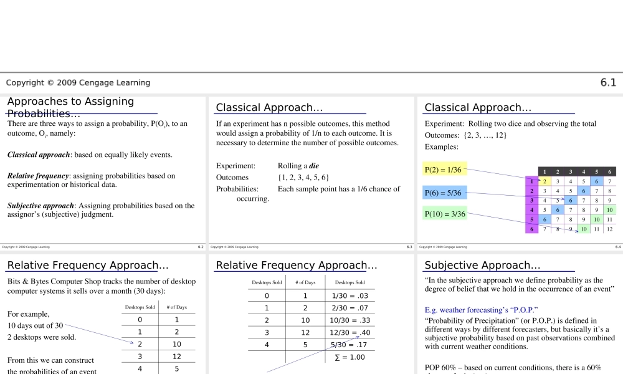This screenshot has height=374, width=623.
Task: Click the blue P(6) = 5/36 label
Action: (x=443, y=193)
